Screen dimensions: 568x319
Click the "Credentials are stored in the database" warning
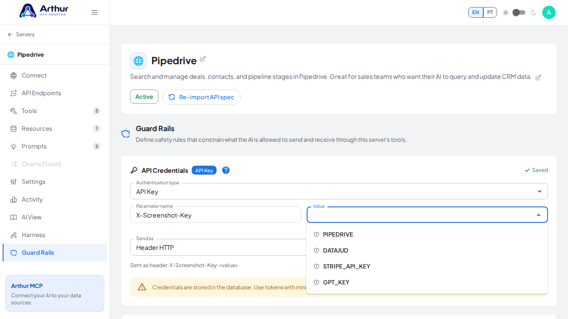229,287
